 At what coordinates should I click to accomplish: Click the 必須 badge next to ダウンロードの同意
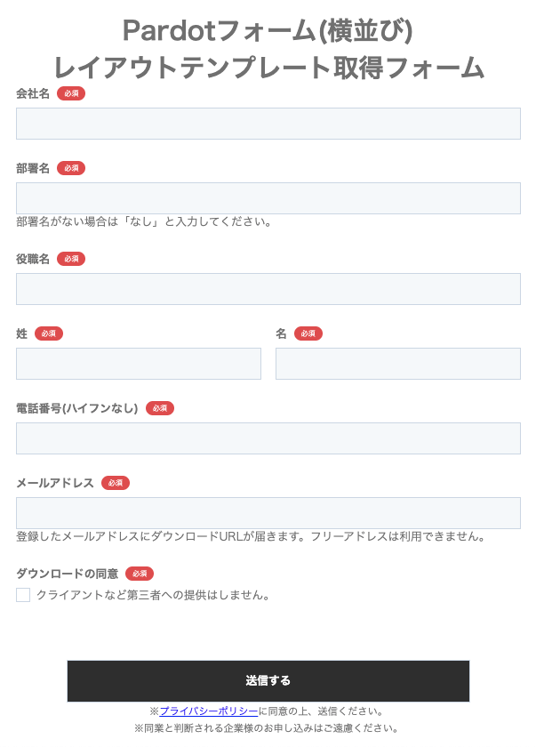tap(140, 574)
